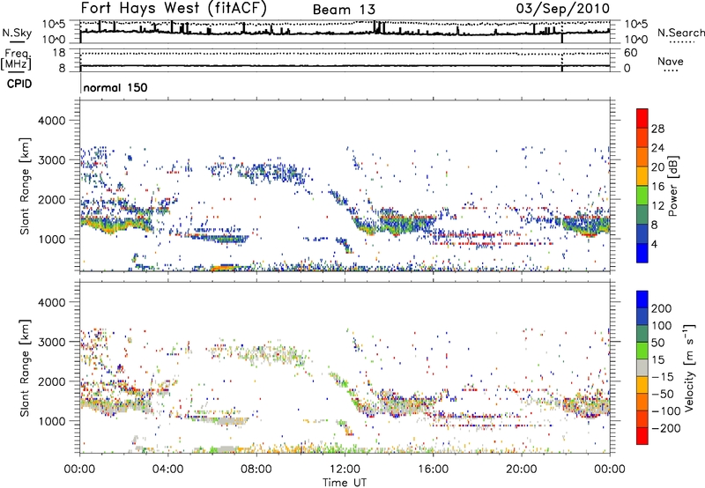Select the "Beam 13" heading
705x488 pixels.
coord(344,10)
